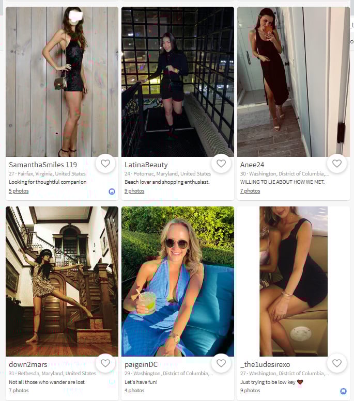View paigeinDC '4 photos' link
Screen dimensions: 354x401
pos(134,391)
